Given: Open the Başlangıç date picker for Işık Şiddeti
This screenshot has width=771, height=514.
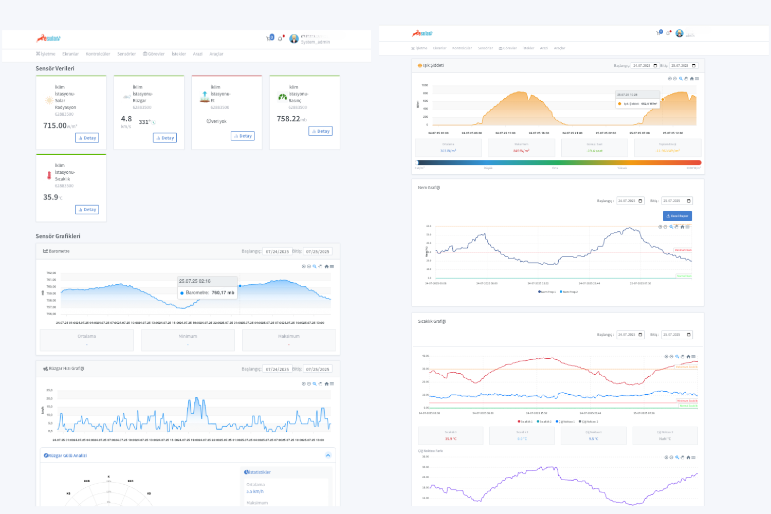Looking at the screenshot, I should pyautogui.click(x=655, y=65).
